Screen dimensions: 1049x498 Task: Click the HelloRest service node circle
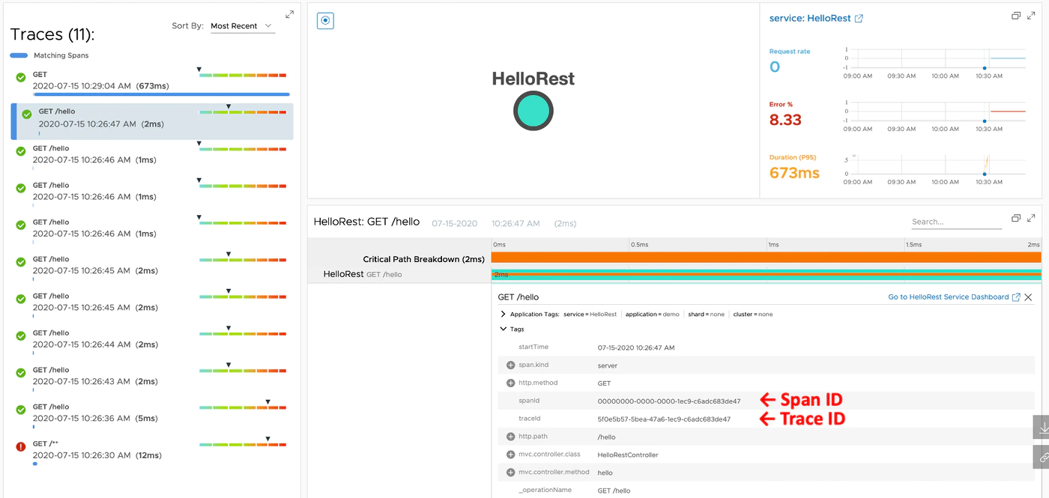point(533,111)
